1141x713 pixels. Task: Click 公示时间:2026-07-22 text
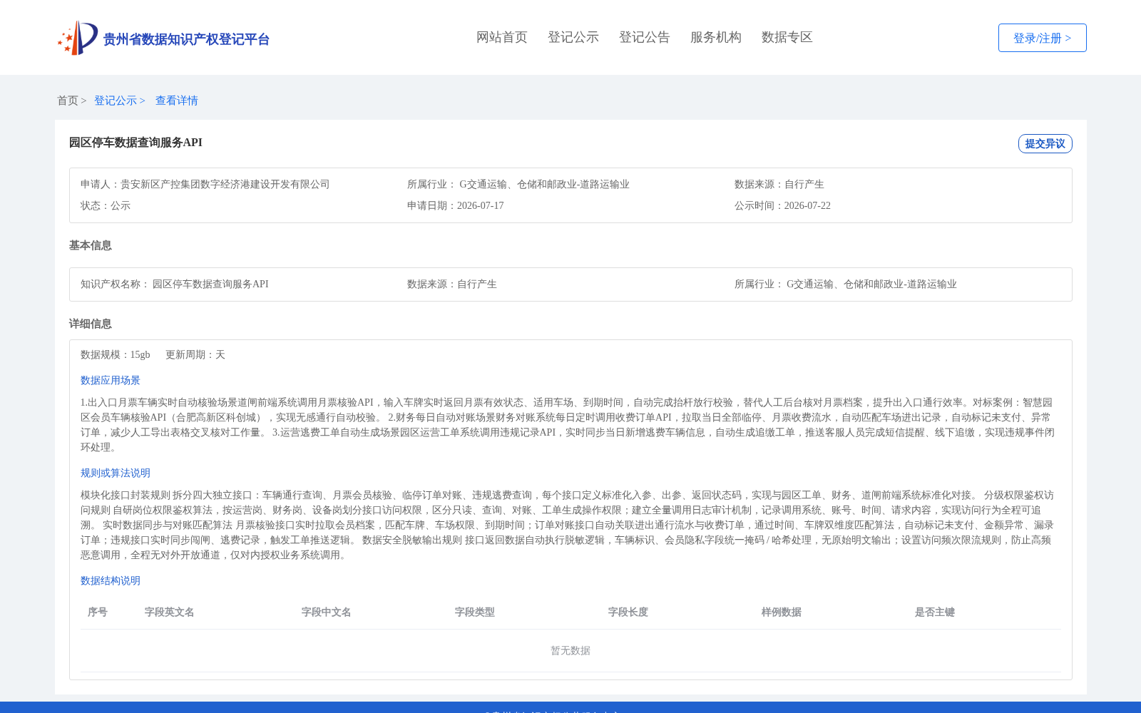pos(782,205)
